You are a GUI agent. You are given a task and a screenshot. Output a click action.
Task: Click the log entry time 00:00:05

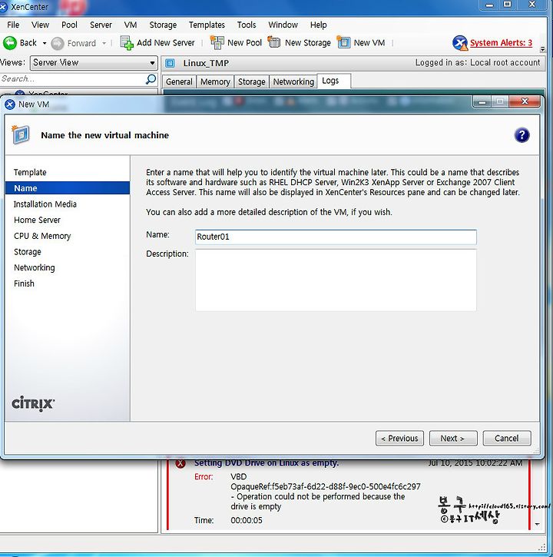coord(247,520)
